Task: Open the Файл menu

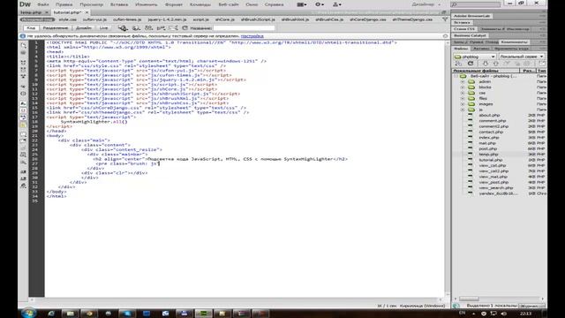Action: point(43,4)
